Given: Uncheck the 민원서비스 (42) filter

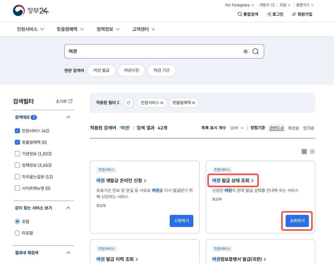Looking at the screenshot, I should point(17,131).
